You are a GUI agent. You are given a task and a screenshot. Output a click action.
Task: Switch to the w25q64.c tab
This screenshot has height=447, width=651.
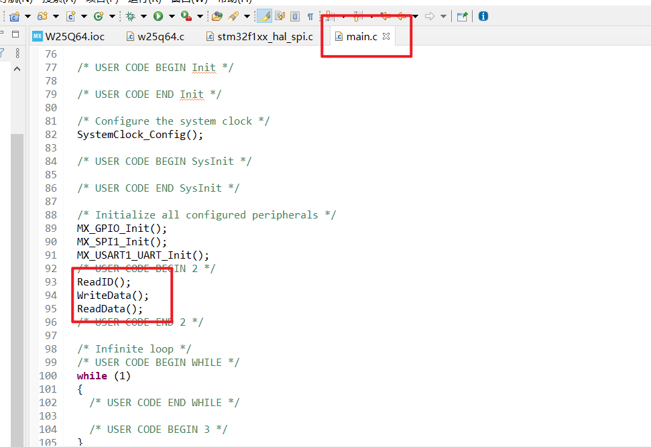(156, 36)
